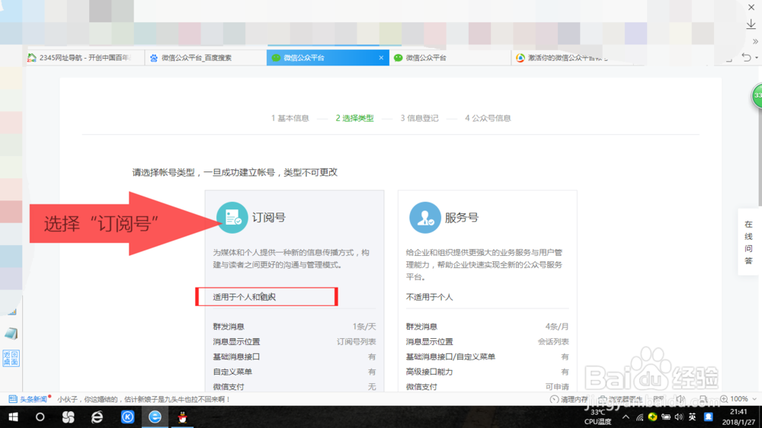Click the 2345 tab favicon

(31, 58)
